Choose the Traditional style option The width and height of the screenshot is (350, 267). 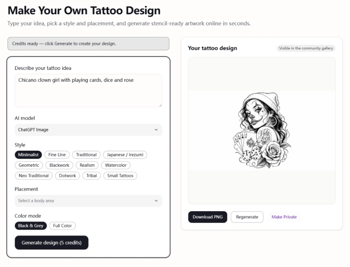(86, 155)
